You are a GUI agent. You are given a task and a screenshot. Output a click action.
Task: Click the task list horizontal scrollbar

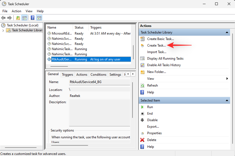tap(59, 66)
